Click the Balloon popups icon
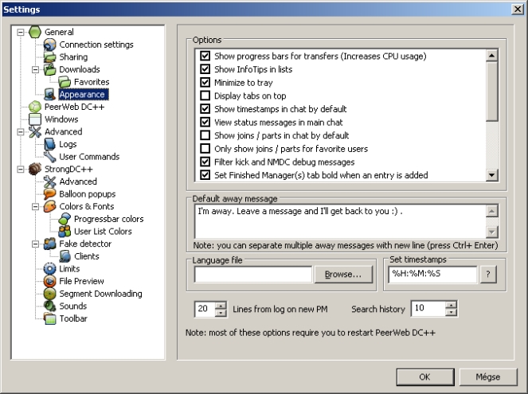This screenshot has width=528, height=394. point(49,194)
